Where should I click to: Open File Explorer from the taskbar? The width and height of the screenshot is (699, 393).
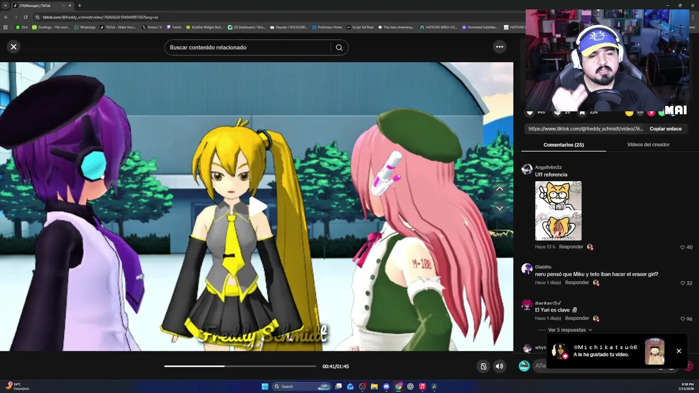374,386
